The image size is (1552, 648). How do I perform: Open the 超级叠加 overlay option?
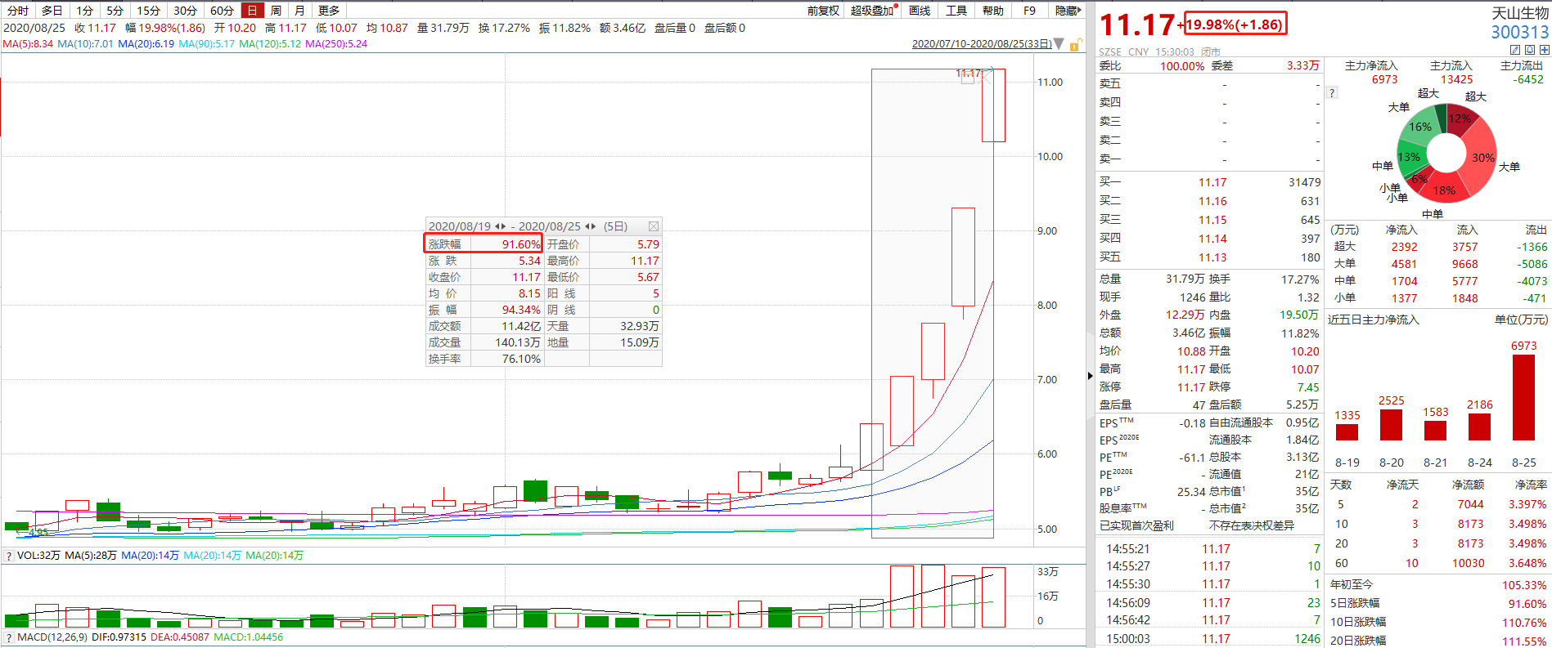click(x=872, y=11)
